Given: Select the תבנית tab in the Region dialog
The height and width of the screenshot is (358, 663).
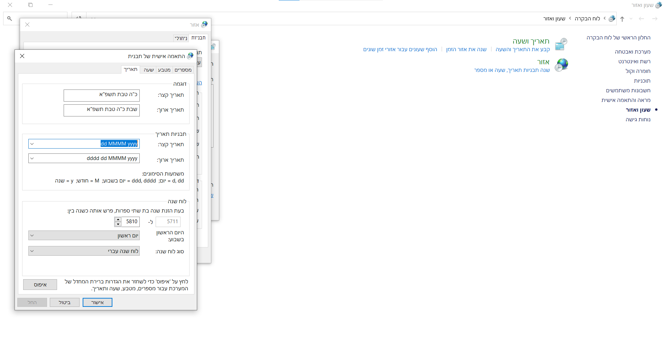Looking at the screenshot, I should point(199,38).
